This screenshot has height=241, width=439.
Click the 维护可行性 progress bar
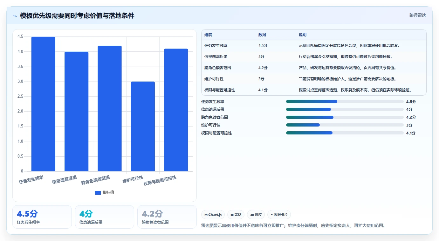(x=345, y=125)
